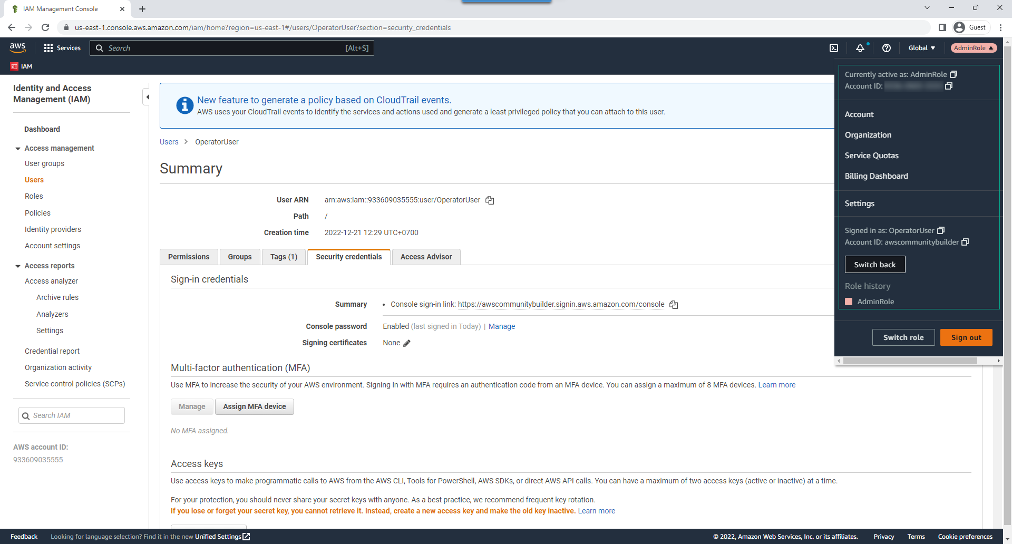Focus the Search IAM field
This screenshot has height=544, width=1012.
72,415
